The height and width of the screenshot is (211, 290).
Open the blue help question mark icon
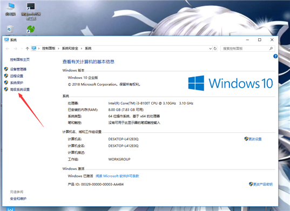click(x=275, y=56)
